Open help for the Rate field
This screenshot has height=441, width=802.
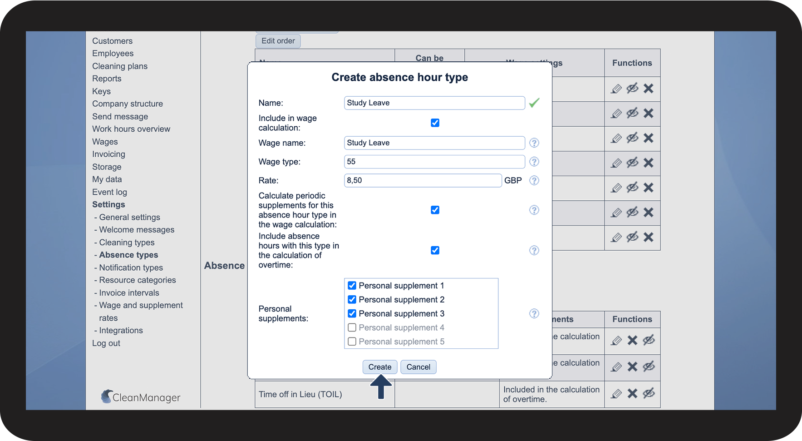click(x=534, y=181)
